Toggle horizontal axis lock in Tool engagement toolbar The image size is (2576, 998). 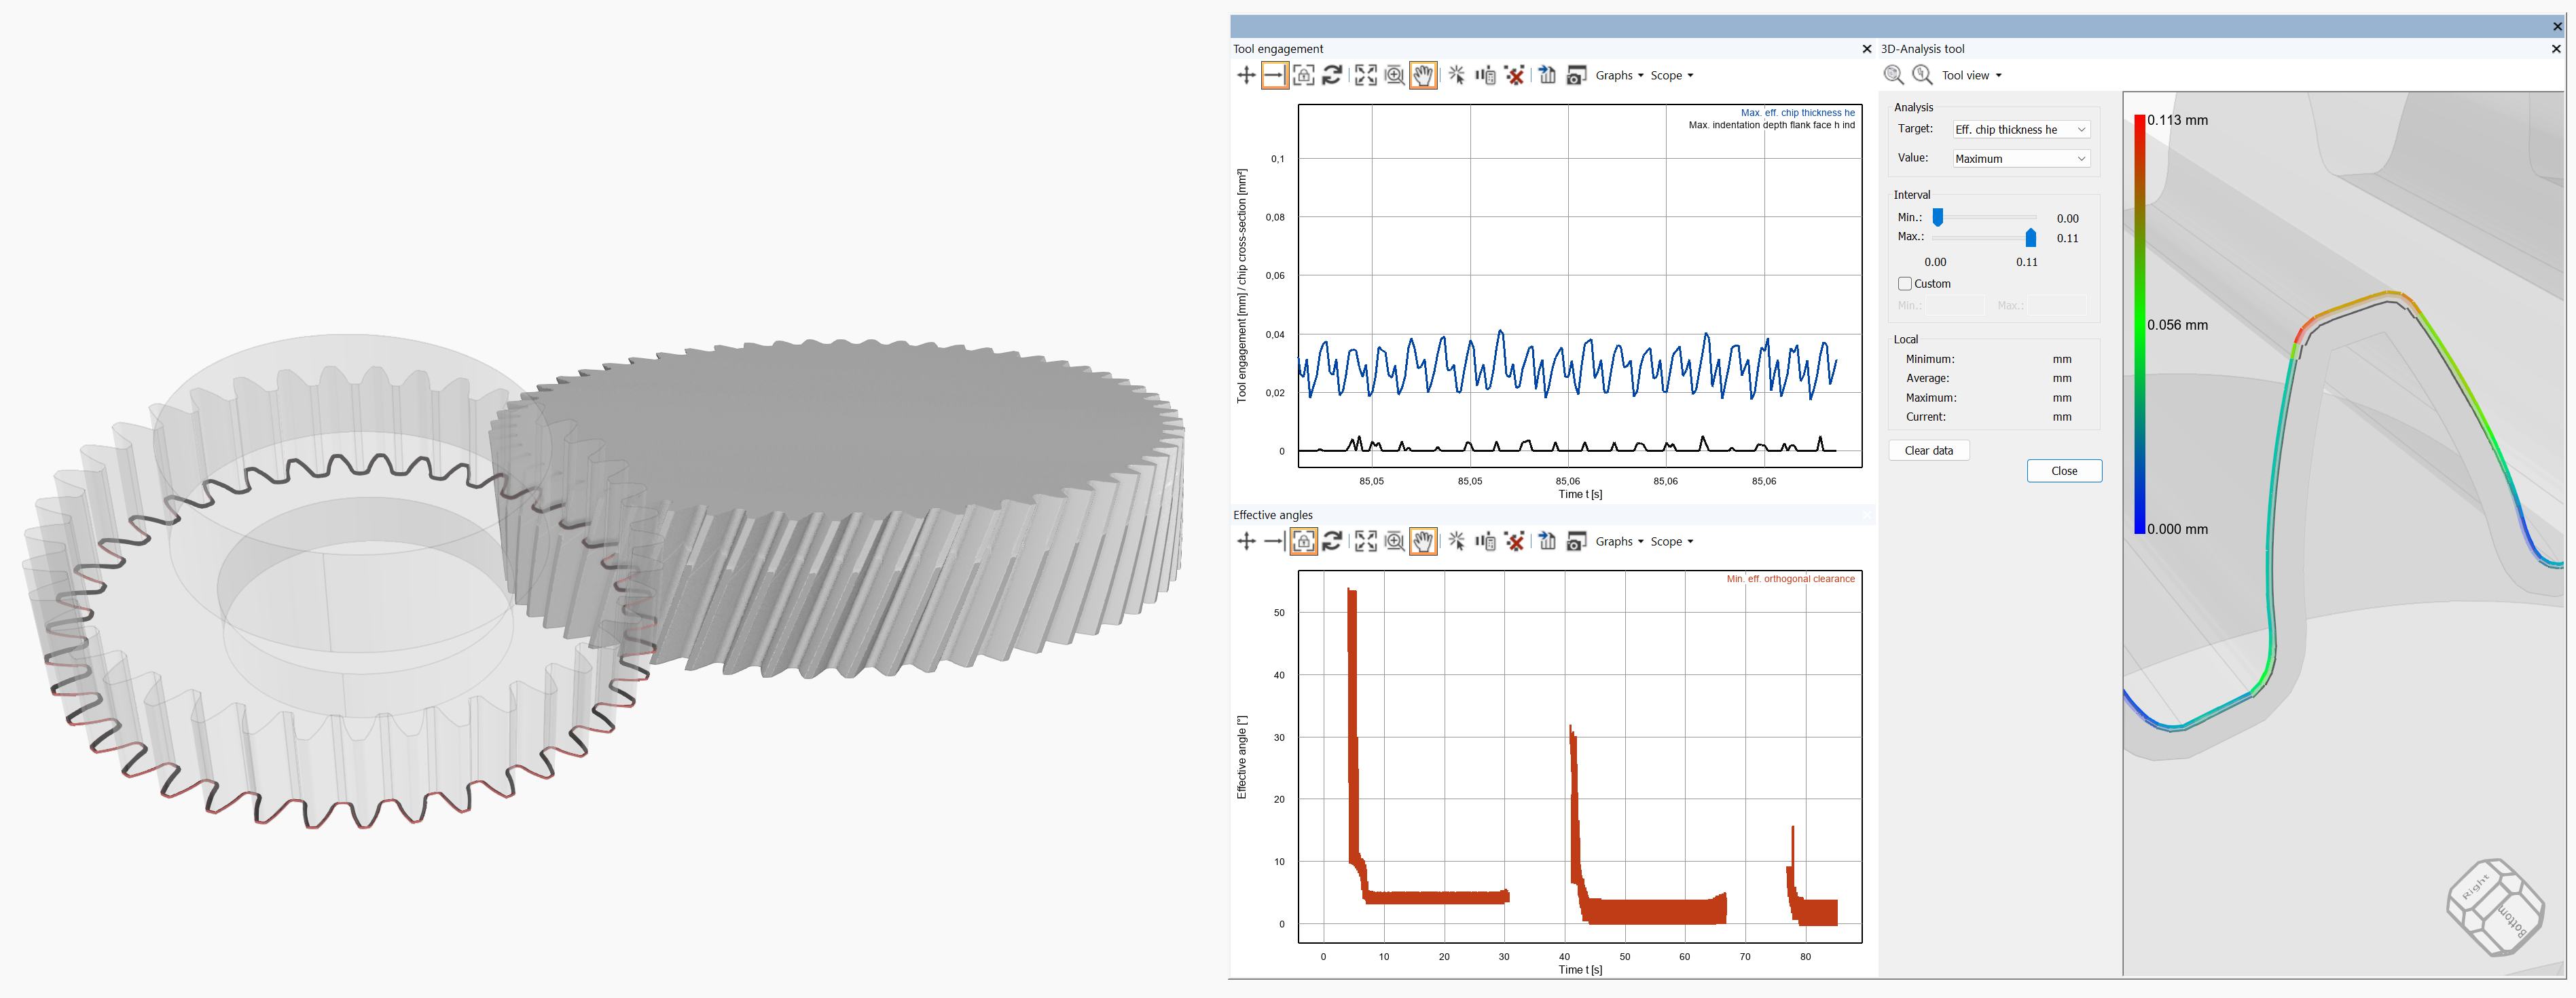point(1274,76)
